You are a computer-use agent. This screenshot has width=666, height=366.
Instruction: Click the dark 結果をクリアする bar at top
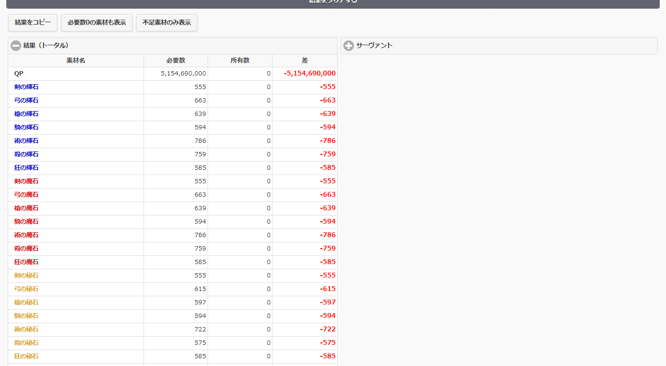point(333,3)
